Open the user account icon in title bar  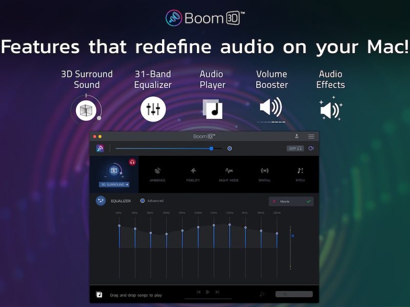coord(297,136)
